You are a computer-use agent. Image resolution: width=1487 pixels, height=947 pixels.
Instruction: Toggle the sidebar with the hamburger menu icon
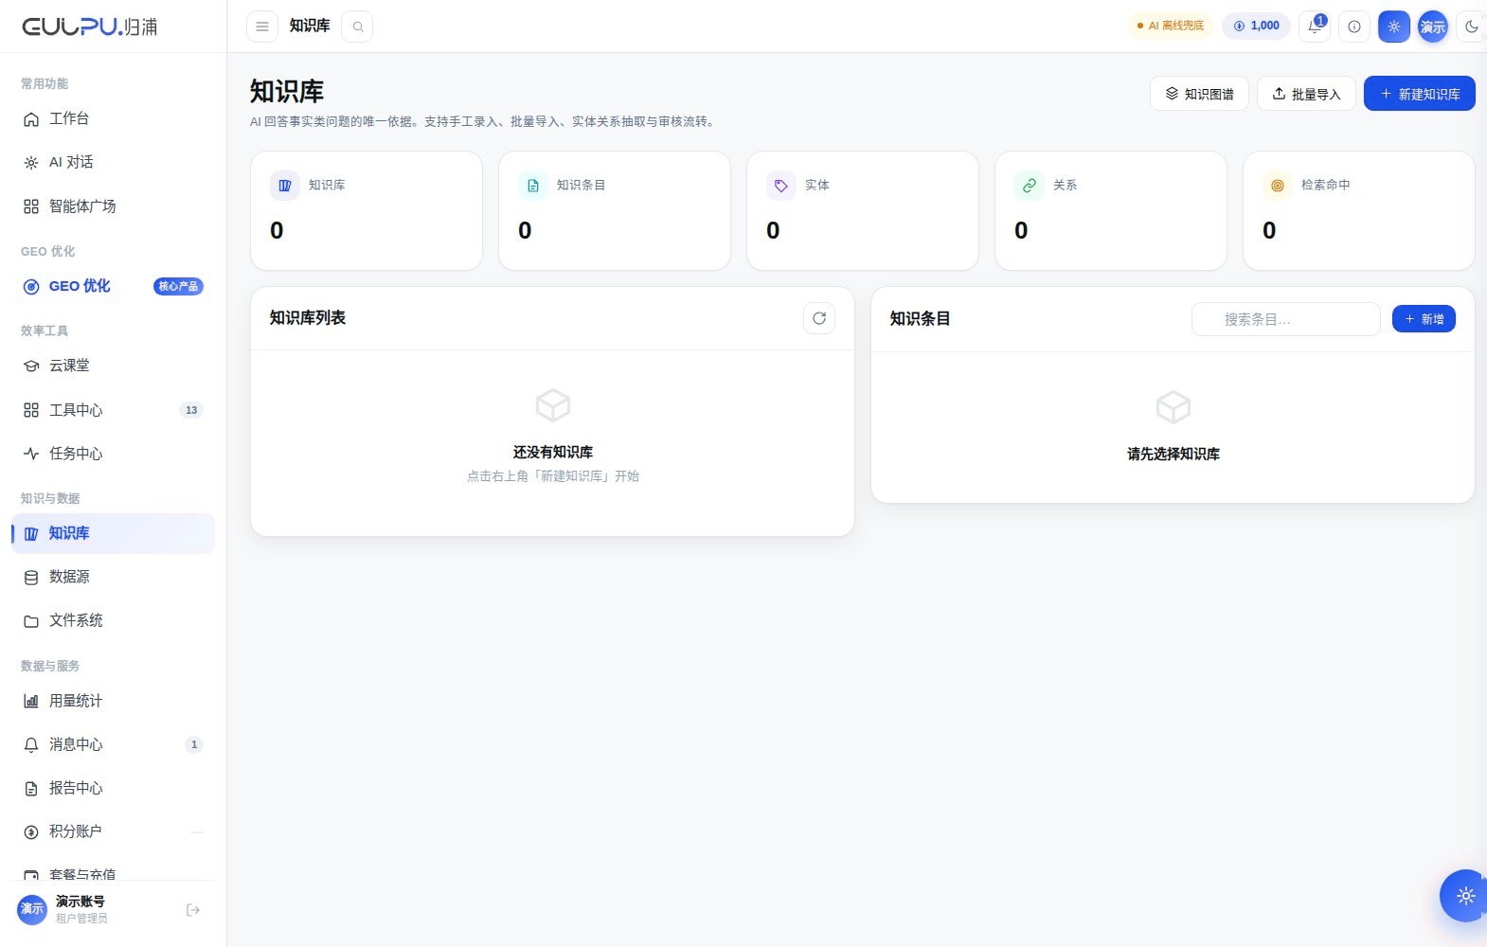point(262,27)
